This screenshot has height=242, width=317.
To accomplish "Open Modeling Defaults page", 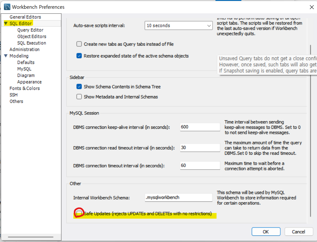I will pos(26,62).
